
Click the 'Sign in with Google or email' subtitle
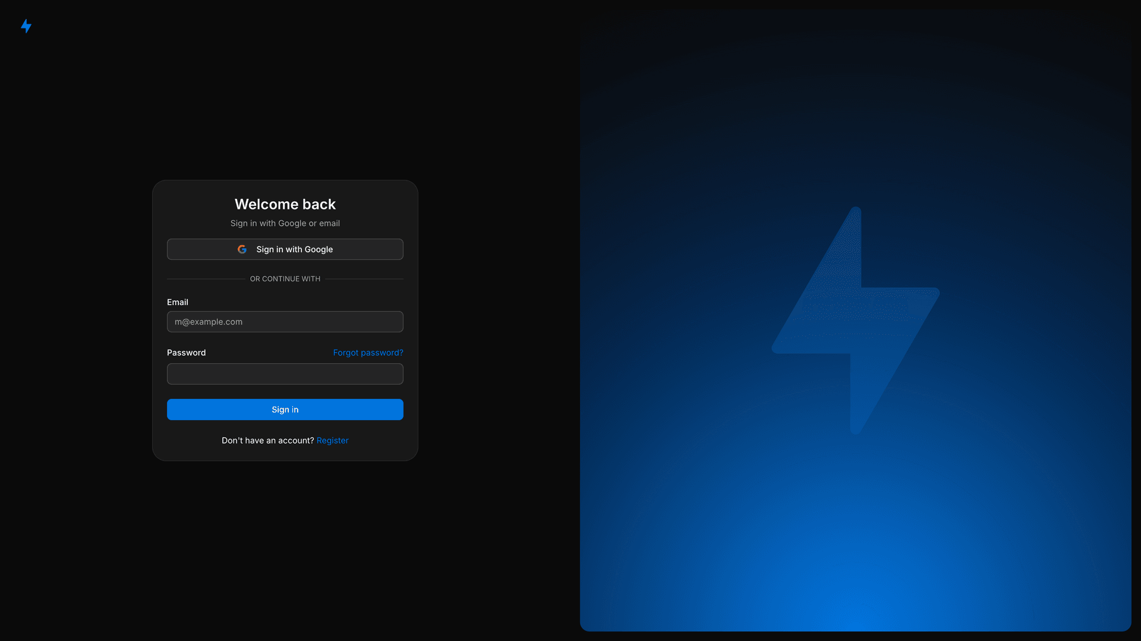click(x=285, y=223)
